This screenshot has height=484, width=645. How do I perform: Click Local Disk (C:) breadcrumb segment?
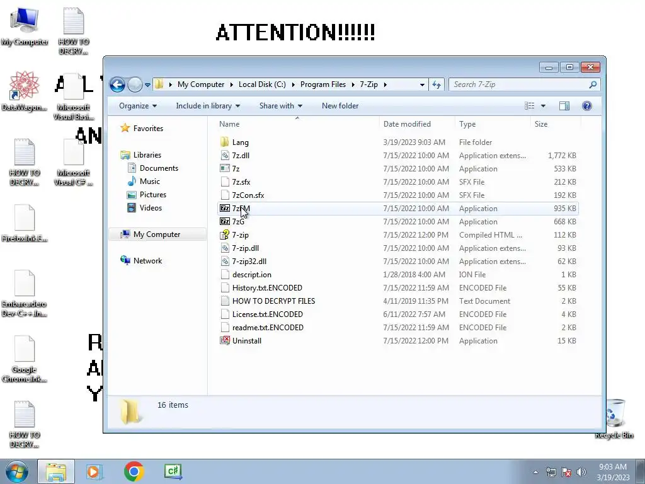coord(262,84)
